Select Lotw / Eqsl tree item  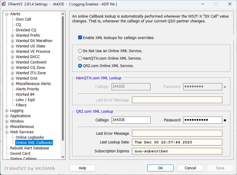click(x=25, y=100)
